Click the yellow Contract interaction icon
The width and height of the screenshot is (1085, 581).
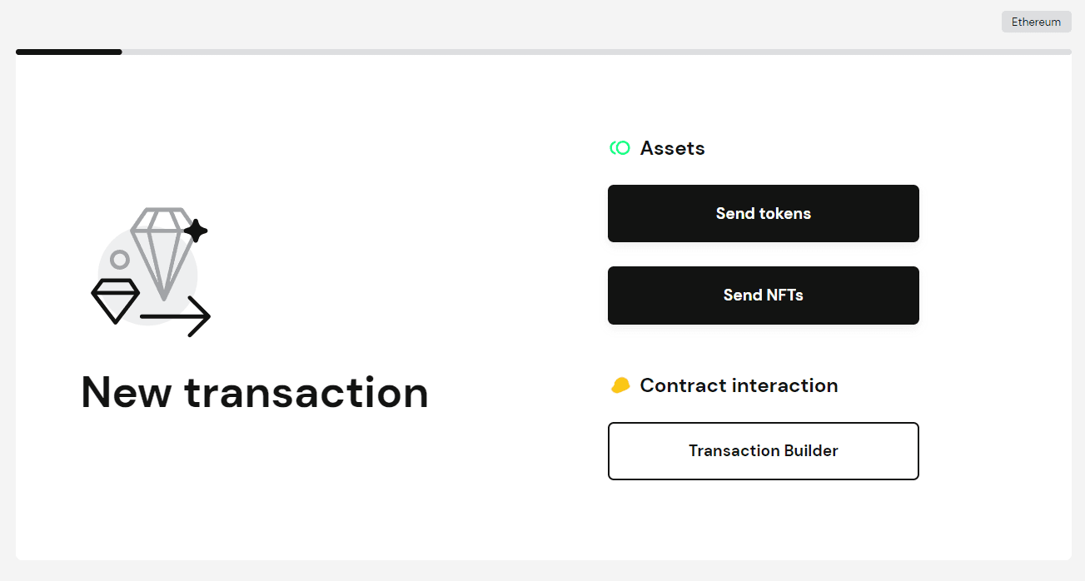point(620,385)
